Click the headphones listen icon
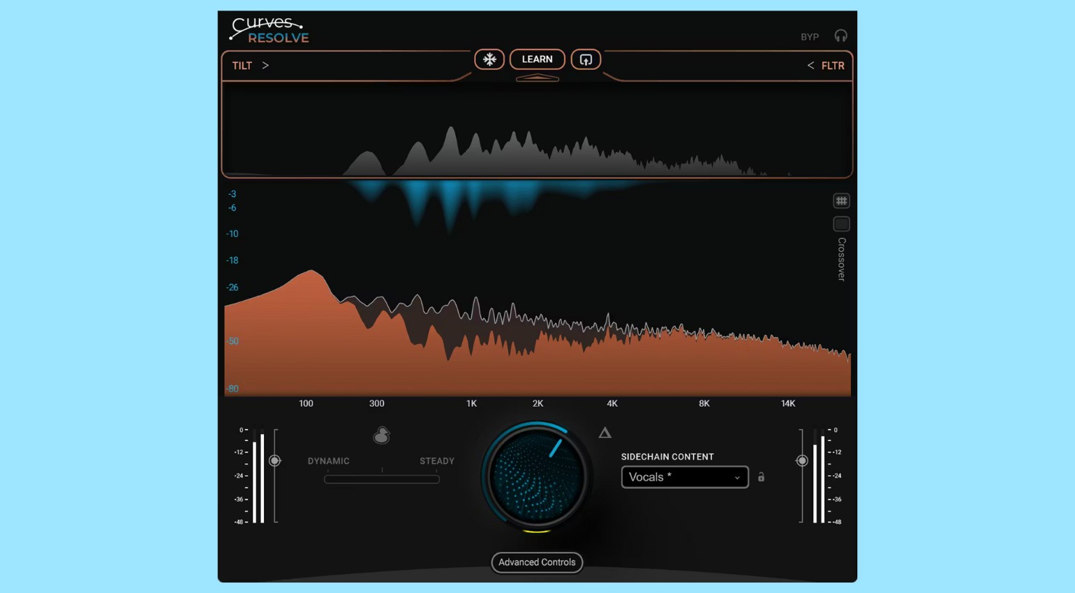1075x593 pixels. point(840,36)
